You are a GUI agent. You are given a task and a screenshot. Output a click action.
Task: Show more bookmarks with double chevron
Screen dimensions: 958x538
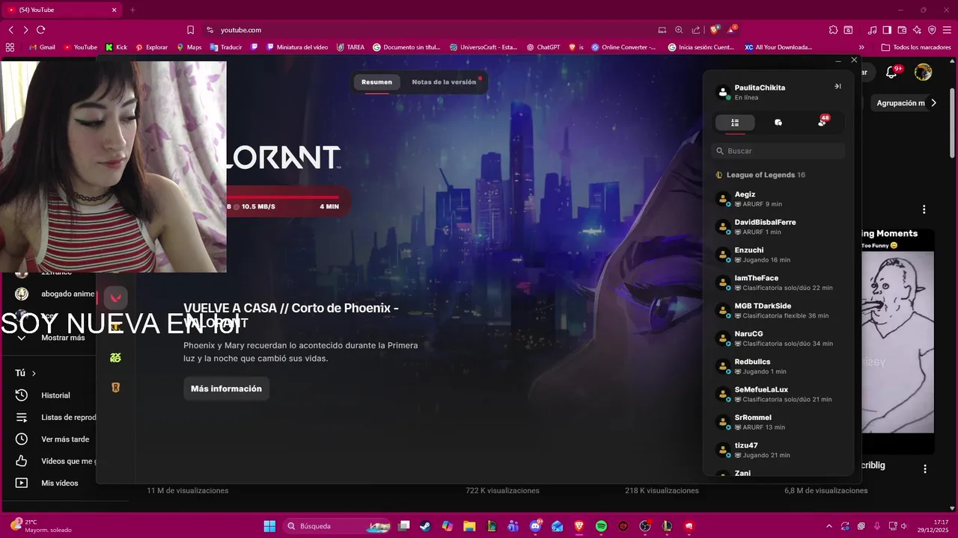click(x=861, y=47)
